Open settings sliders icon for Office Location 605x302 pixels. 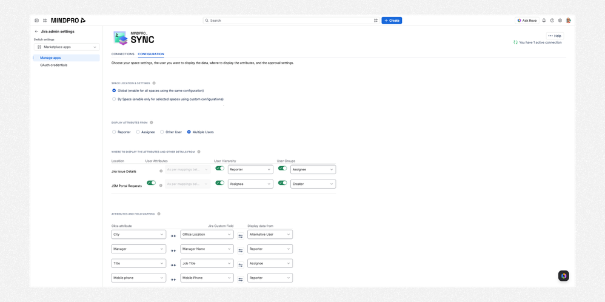[241, 236]
